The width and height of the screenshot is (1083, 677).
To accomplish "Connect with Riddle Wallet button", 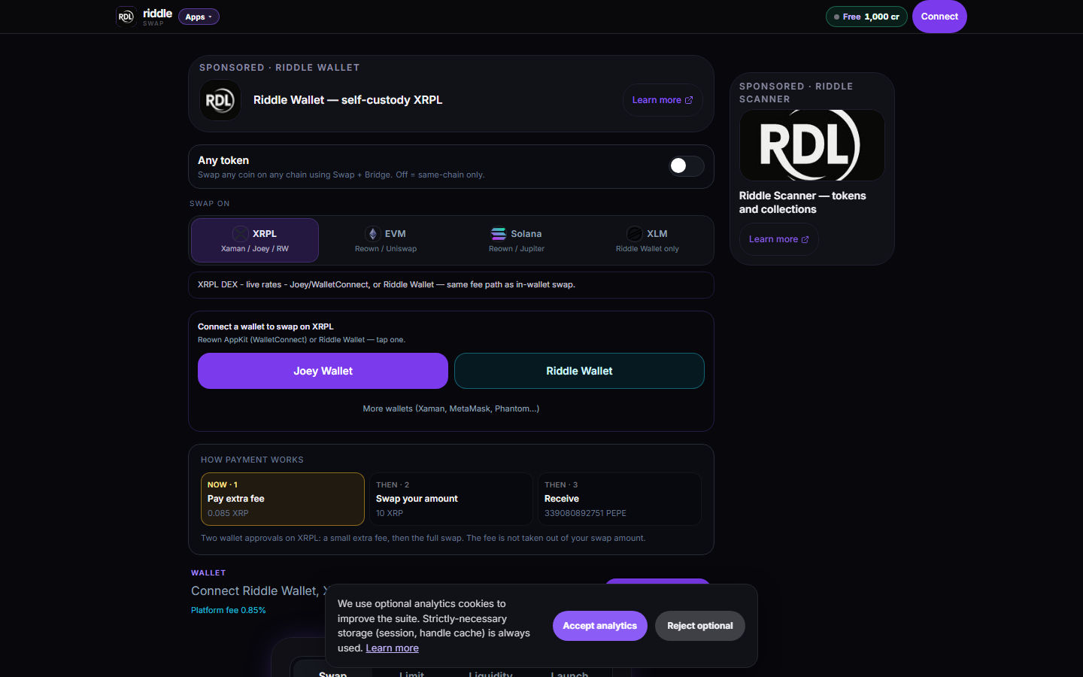I will [579, 371].
